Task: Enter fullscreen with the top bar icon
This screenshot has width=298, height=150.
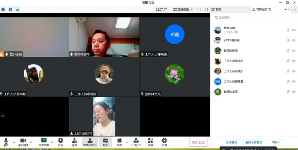Action: pyautogui.click(x=199, y=10)
